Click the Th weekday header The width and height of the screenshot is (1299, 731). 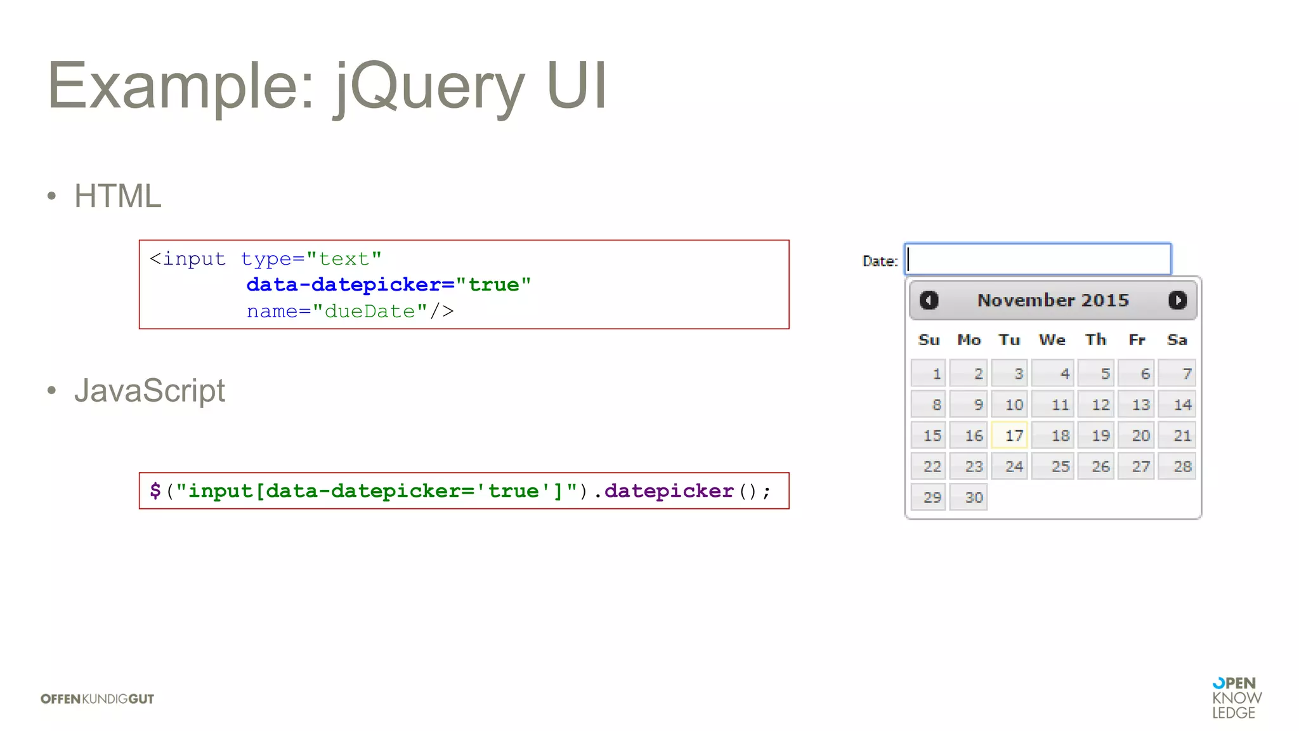tap(1095, 339)
